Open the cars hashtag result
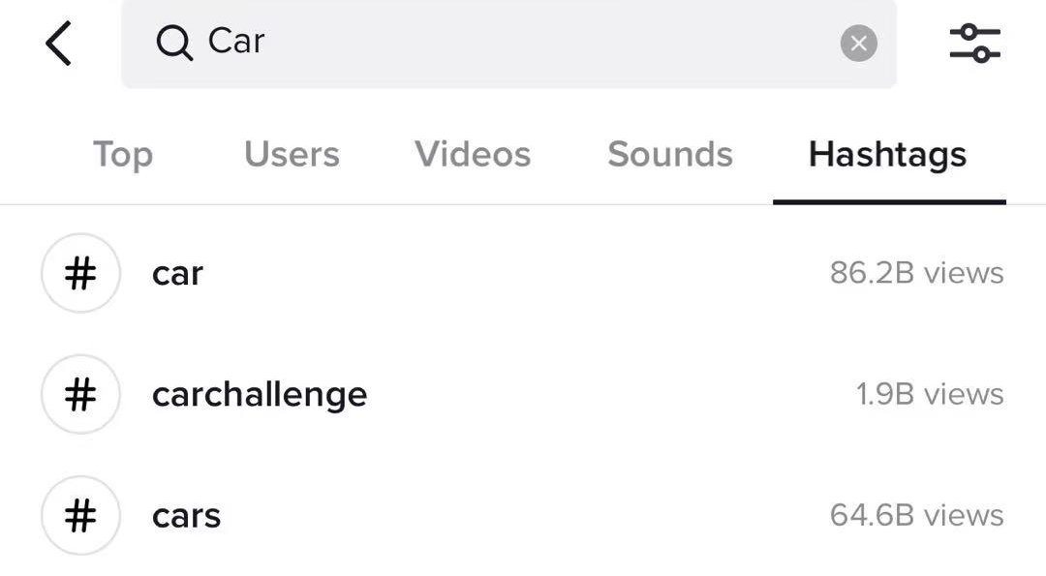The height and width of the screenshot is (576, 1046). [522, 515]
